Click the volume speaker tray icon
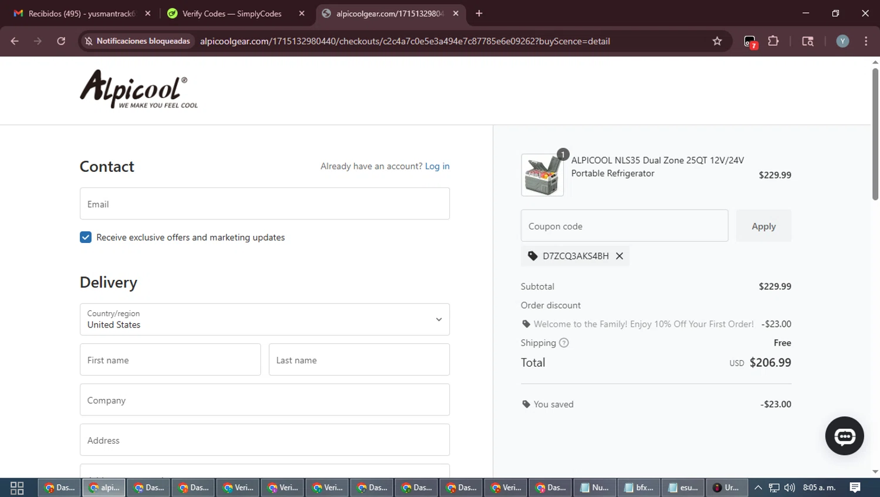 790,488
